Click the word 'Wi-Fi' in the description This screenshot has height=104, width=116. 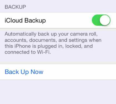point(44,52)
